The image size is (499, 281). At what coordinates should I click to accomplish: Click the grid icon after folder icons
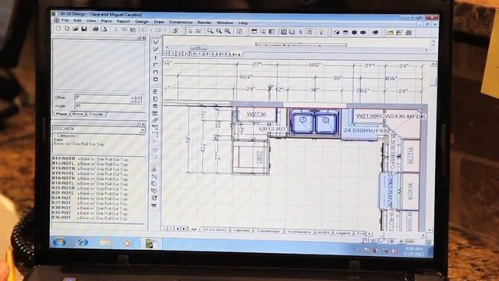(x=409, y=33)
